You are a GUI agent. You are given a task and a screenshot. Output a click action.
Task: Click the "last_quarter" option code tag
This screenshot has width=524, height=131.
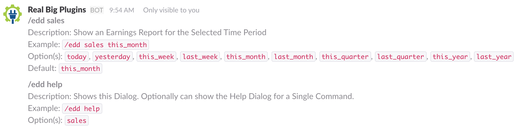[400, 57]
